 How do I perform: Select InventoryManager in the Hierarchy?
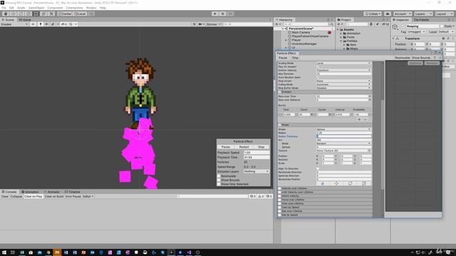coord(304,44)
